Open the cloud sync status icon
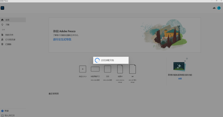The image size is (223, 117). click(x=214, y=8)
